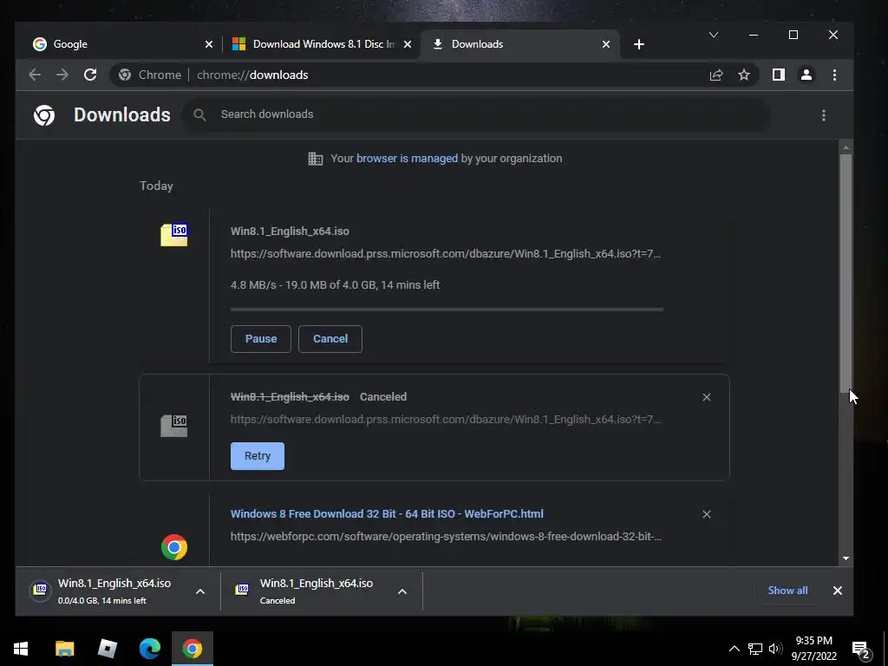Expand options for downloading Win8.1 shelf item
Image resolution: width=888 pixels, height=666 pixels.
200,591
